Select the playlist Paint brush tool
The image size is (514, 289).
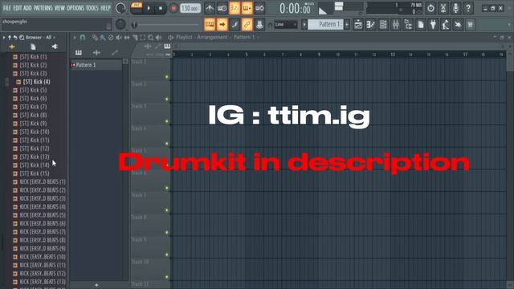click(103, 38)
